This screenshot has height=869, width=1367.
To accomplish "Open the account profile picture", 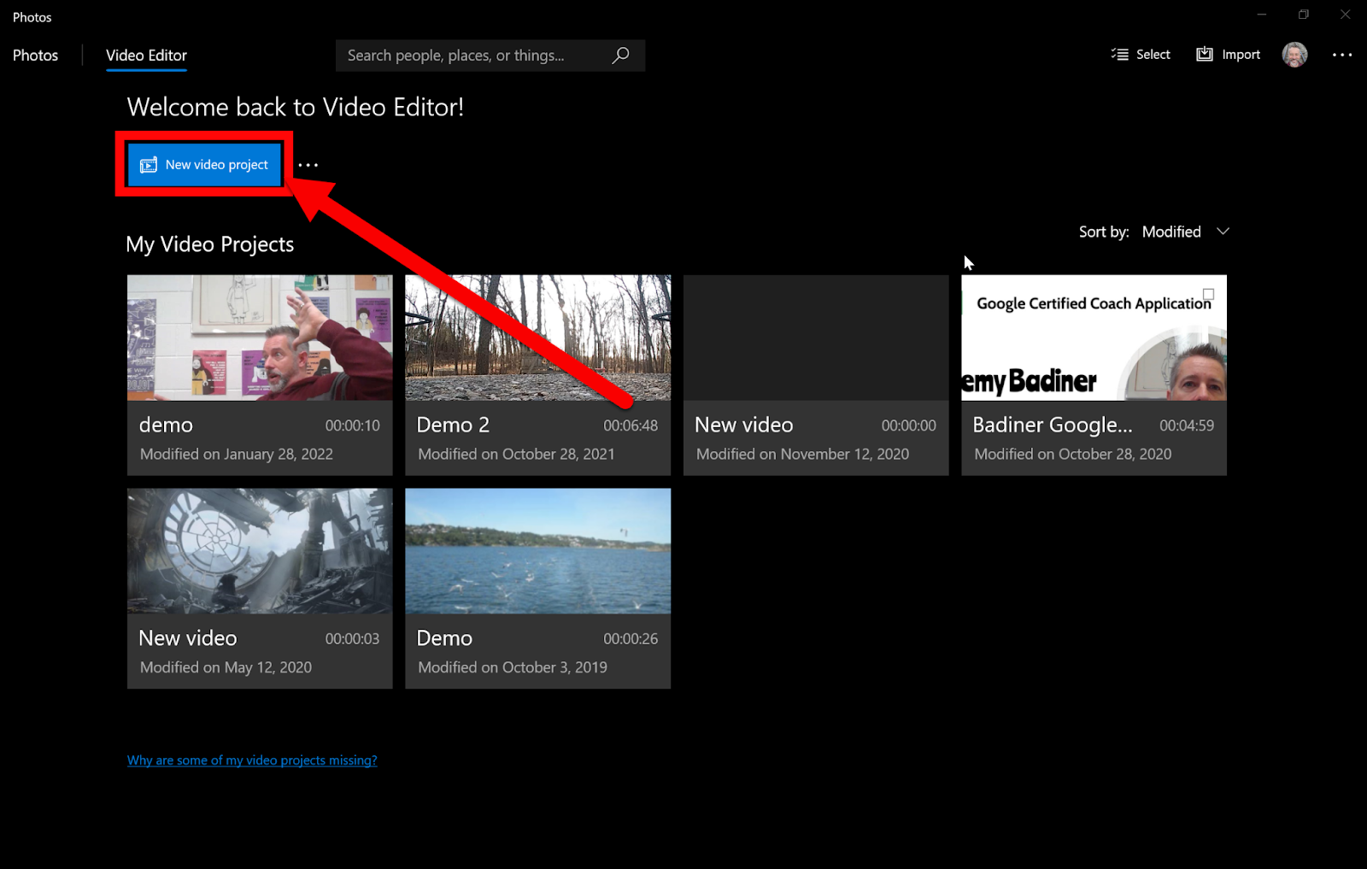I will tap(1294, 55).
